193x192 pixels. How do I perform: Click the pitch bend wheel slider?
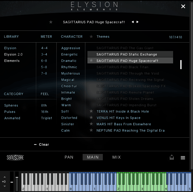tap(12, 181)
